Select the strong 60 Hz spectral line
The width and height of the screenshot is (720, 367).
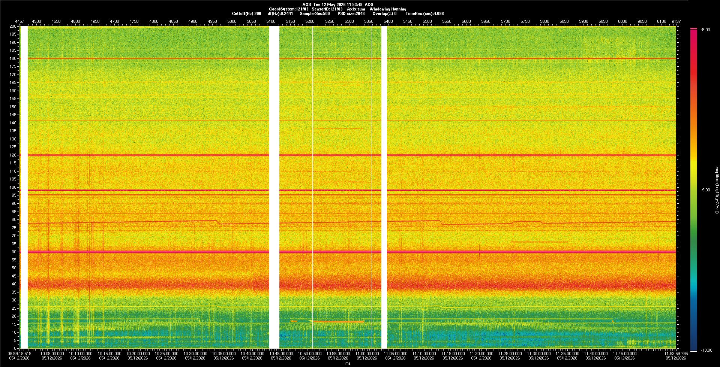[352, 252]
